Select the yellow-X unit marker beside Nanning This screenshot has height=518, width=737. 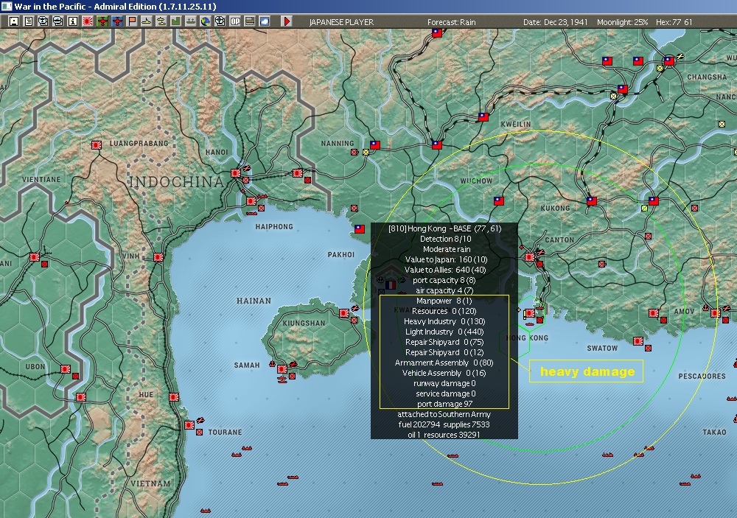(x=366, y=152)
